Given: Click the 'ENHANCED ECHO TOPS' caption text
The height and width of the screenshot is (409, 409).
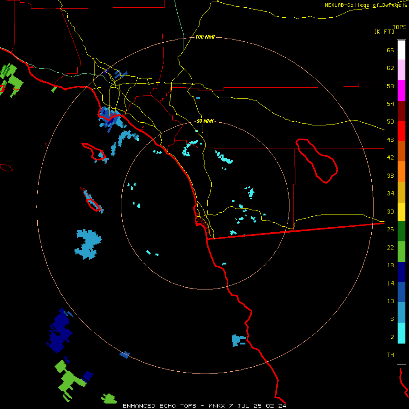Looking at the screenshot, I should [160, 406].
